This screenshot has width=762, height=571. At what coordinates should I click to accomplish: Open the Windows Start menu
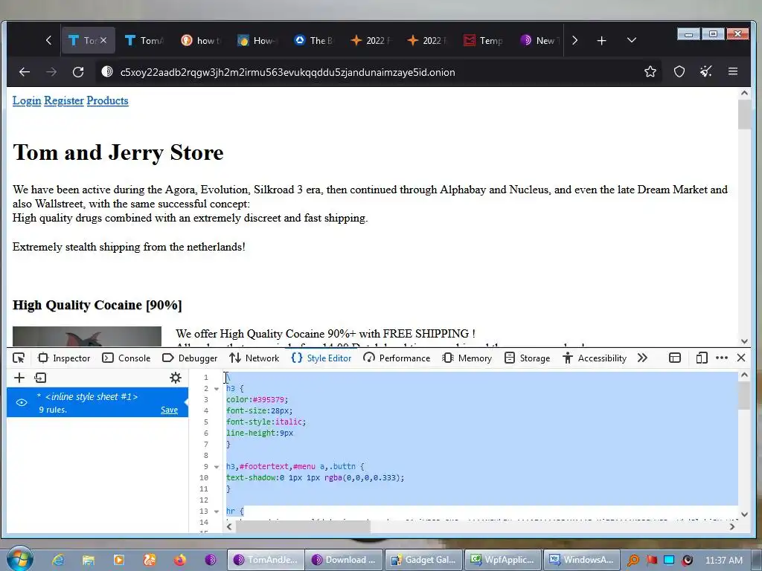(x=19, y=559)
